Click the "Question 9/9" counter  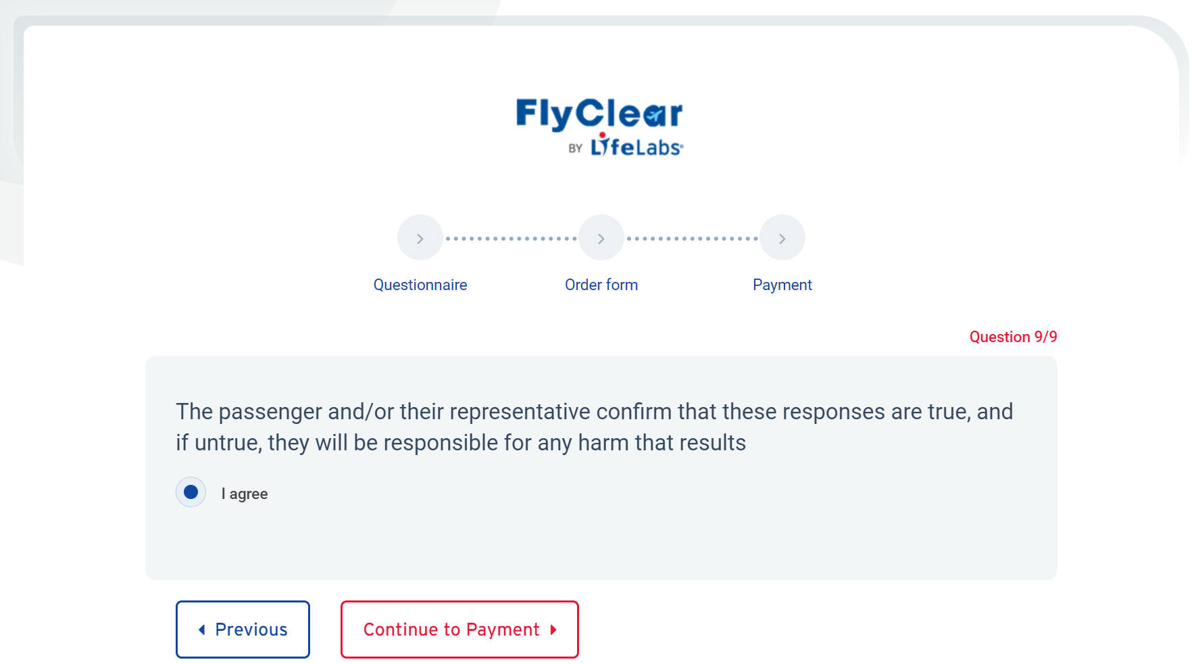[1012, 337]
